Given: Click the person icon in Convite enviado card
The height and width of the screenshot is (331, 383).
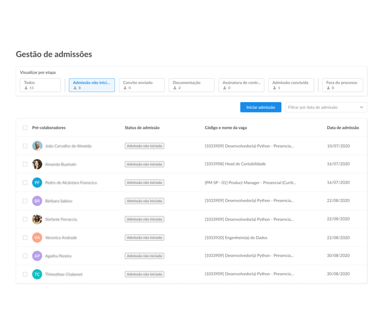Looking at the screenshot, I should point(125,88).
